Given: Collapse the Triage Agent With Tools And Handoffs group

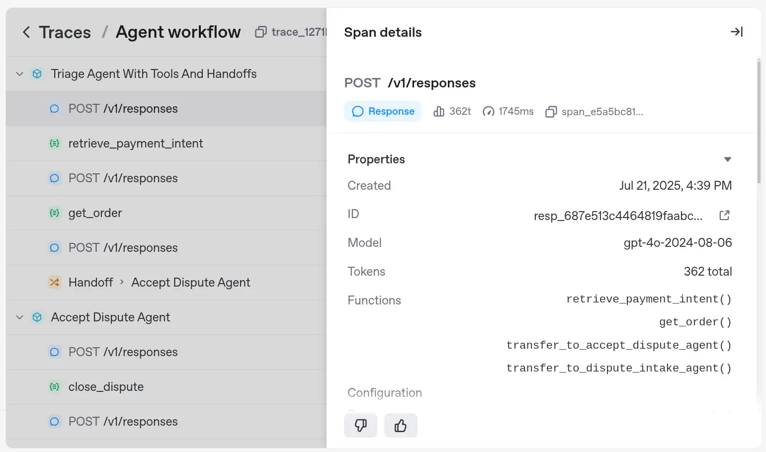Looking at the screenshot, I should (x=19, y=74).
